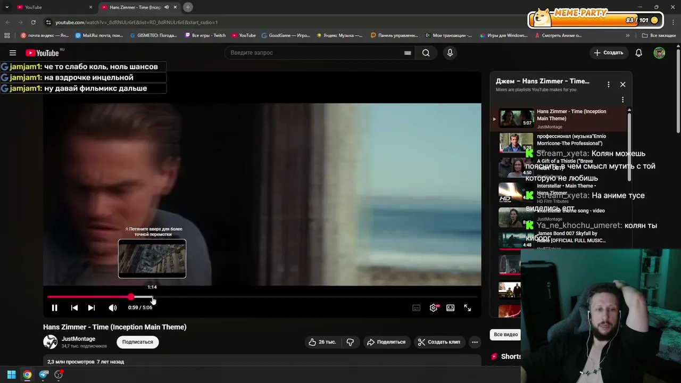Switch to theater mode view
The width and height of the screenshot is (681, 383).
click(451, 307)
